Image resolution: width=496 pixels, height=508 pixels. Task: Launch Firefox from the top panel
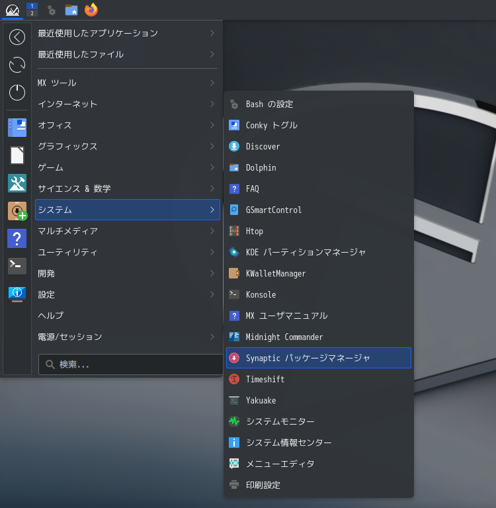tap(91, 10)
